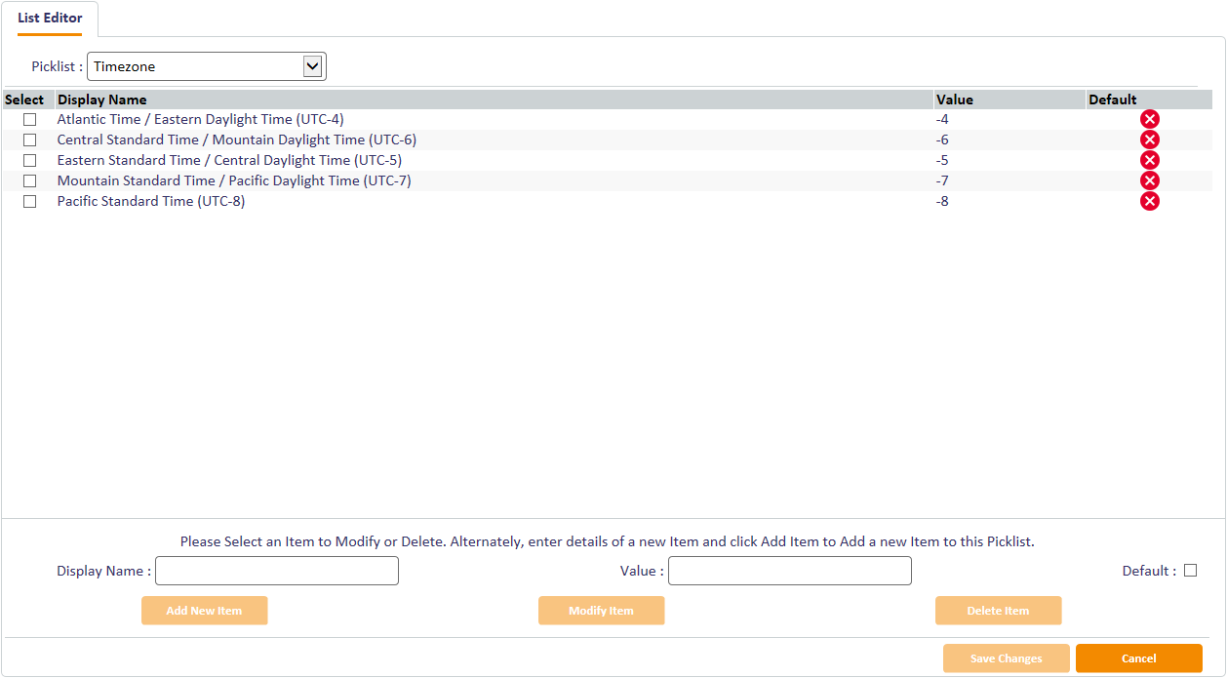Click red X icon for Central Standard Time row
The width and height of the screenshot is (1227, 678).
[1150, 140]
